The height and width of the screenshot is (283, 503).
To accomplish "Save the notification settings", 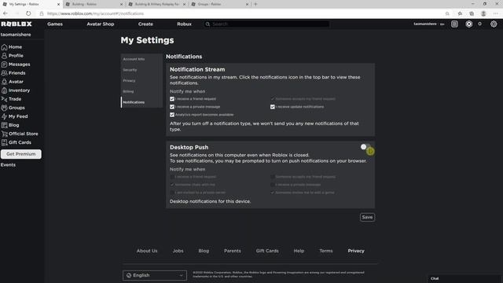I will pos(367,217).
